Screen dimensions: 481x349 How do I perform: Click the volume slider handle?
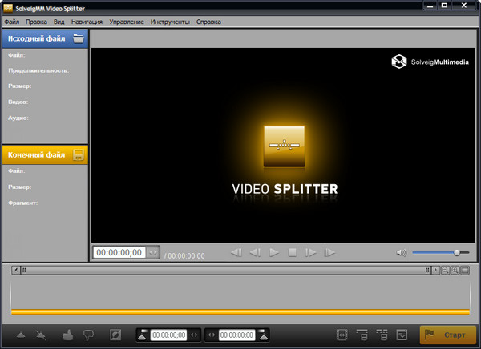(456, 252)
